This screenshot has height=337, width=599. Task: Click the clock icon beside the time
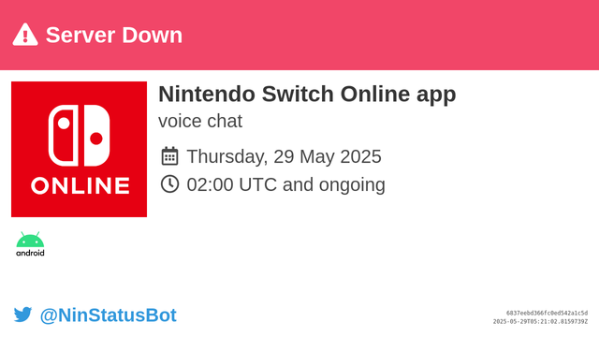pyautogui.click(x=169, y=183)
